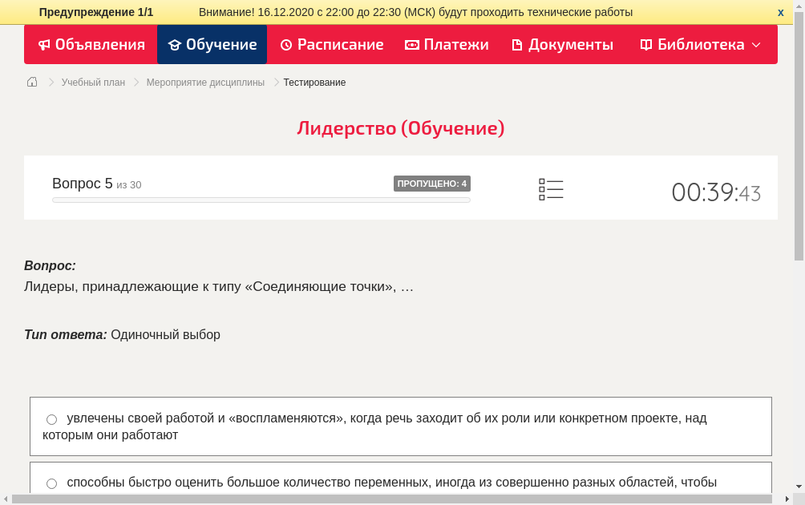Click the Тестирование breadcrumb entry
The image size is (805, 505).
point(314,82)
